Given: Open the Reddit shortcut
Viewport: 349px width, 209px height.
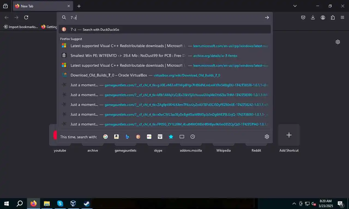Looking at the screenshot, I should pyautogui.click(x=256, y=150).
